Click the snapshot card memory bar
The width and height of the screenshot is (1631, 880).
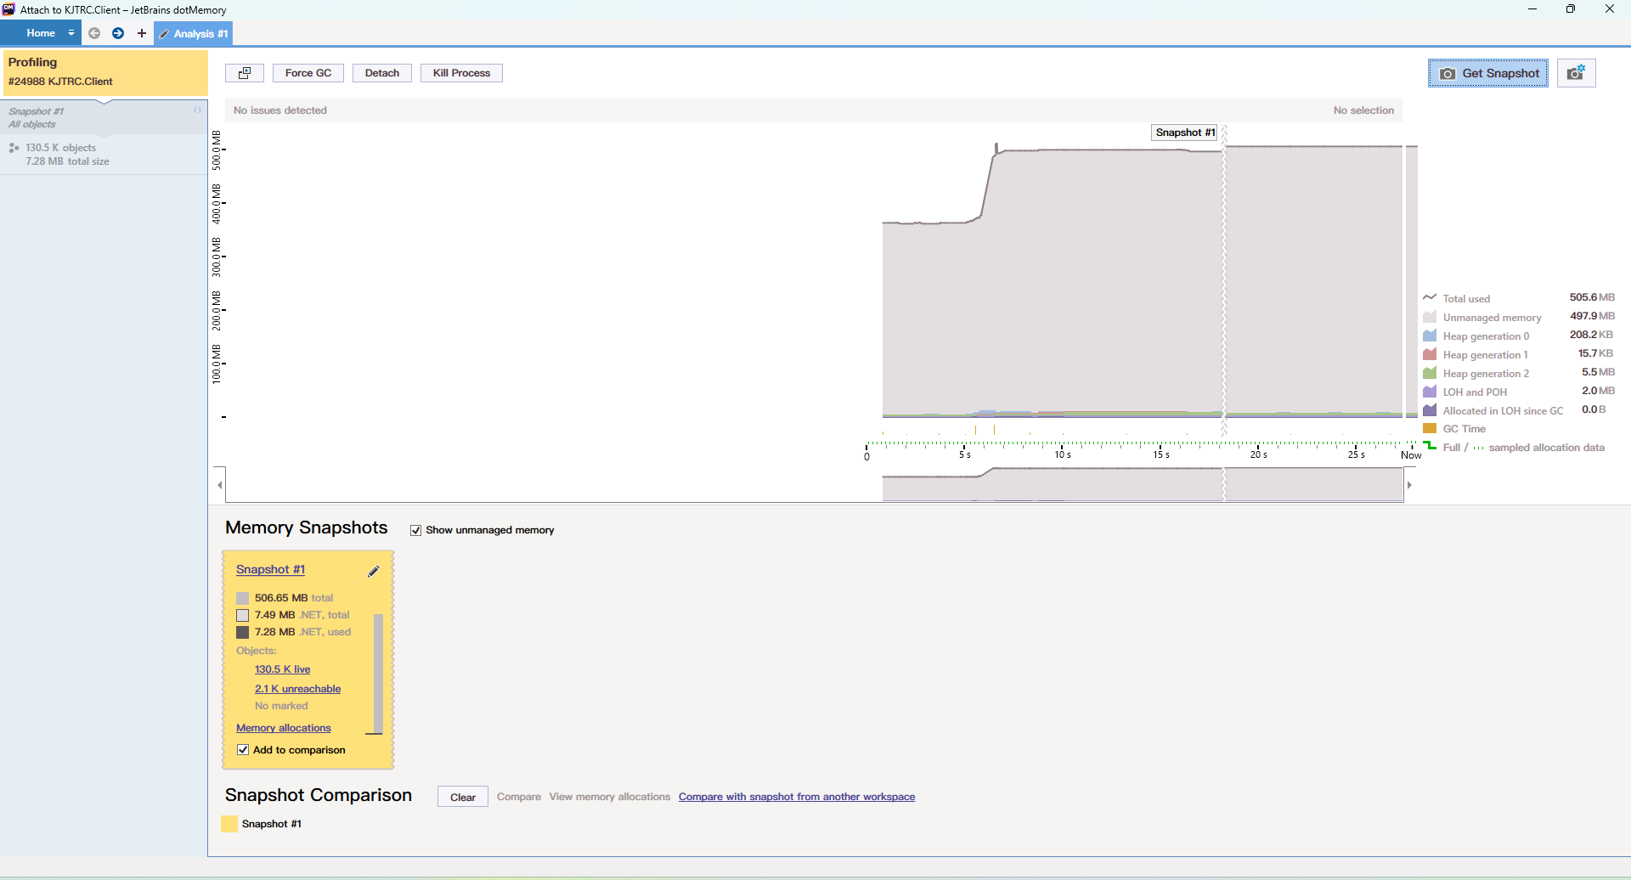pos(377,673)
